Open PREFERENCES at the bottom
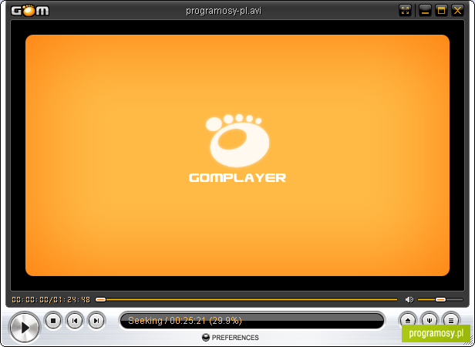The height and width of the screenshot is (347, 475). 231,337
